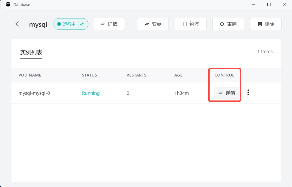The height and width of the screenshot is (187, 292).
Task: Open 详情 next to the mysql title
Action: pyautogui.click(x=109, y=24)
